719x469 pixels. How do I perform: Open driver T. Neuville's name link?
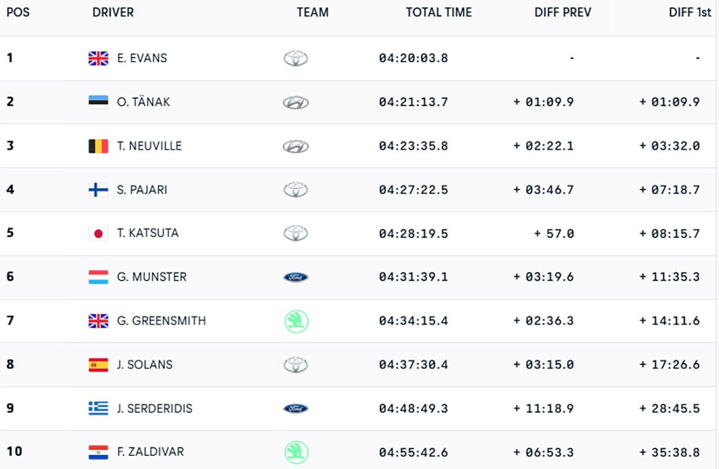(149, 146)
